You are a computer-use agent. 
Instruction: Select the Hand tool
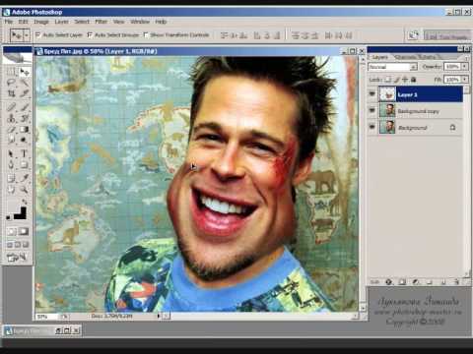(11, 189)
